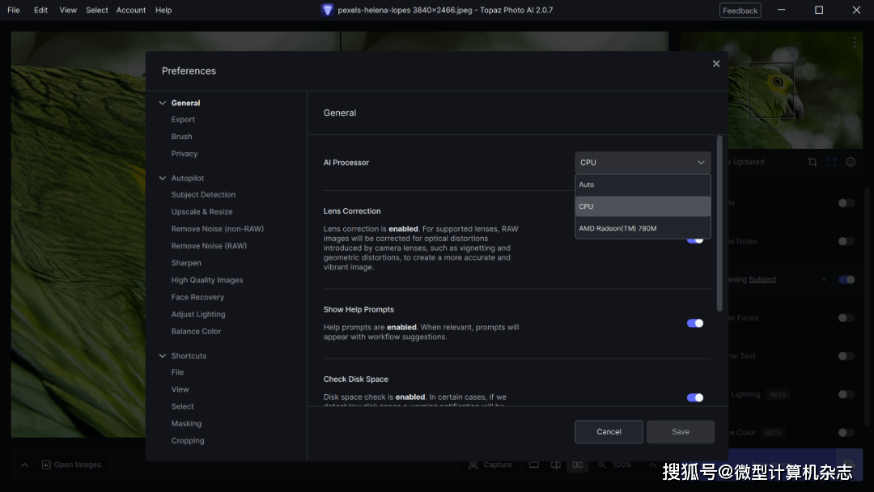This screenshot has height=492, width=874.
Task: Select Masking shortcuts item
Action: [x=186, y=423]
